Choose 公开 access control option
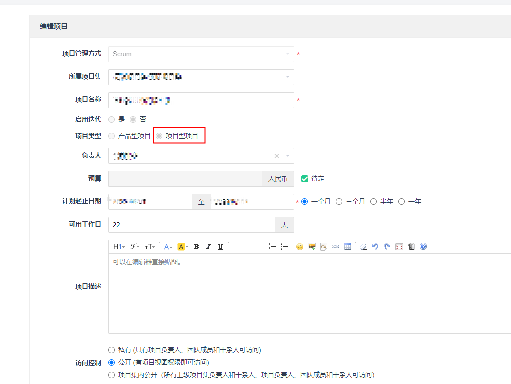Screen dimensions: 511x384 112,362
